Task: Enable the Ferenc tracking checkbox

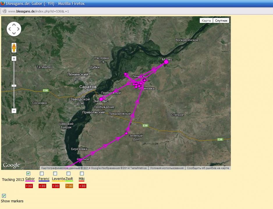Action: [42, 174]
